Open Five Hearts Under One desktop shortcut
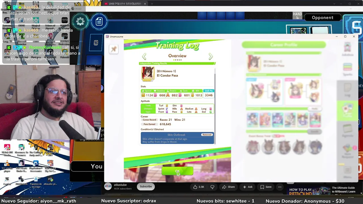 click(x=21, y=166)
